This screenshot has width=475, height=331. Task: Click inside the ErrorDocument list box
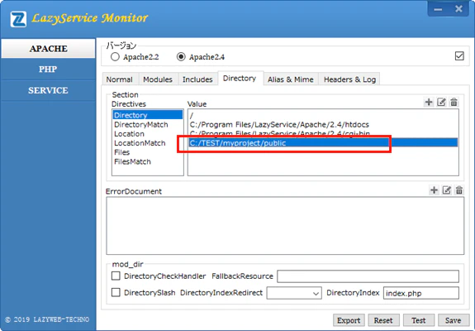pyautogui.click(x=285, y=226)
